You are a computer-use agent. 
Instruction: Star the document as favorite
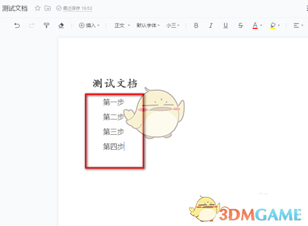pyautogui.click(x=38, y=8)
